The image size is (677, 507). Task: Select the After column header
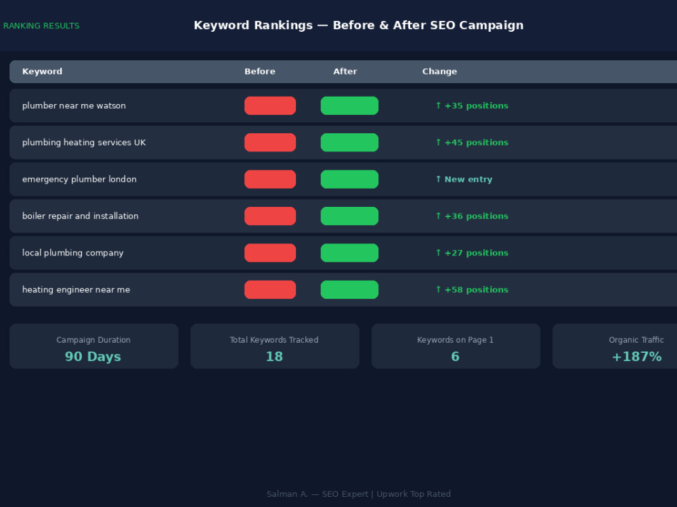pyautogui.click(x=345, y=72)
